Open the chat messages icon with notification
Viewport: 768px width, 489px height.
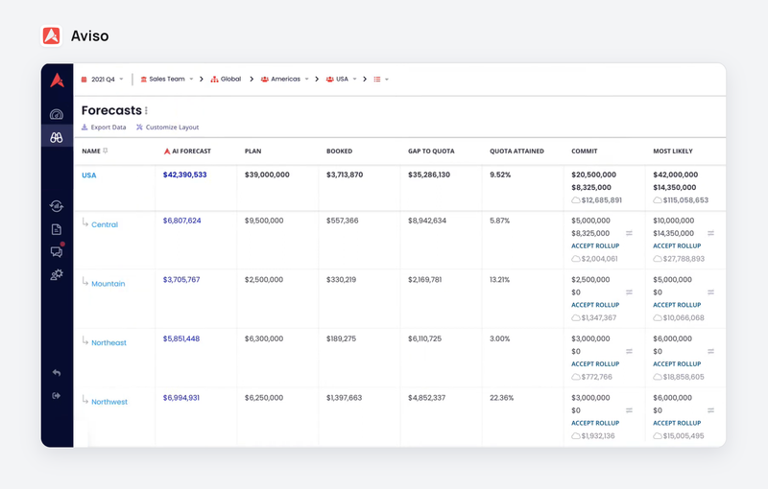pos(57,251)
